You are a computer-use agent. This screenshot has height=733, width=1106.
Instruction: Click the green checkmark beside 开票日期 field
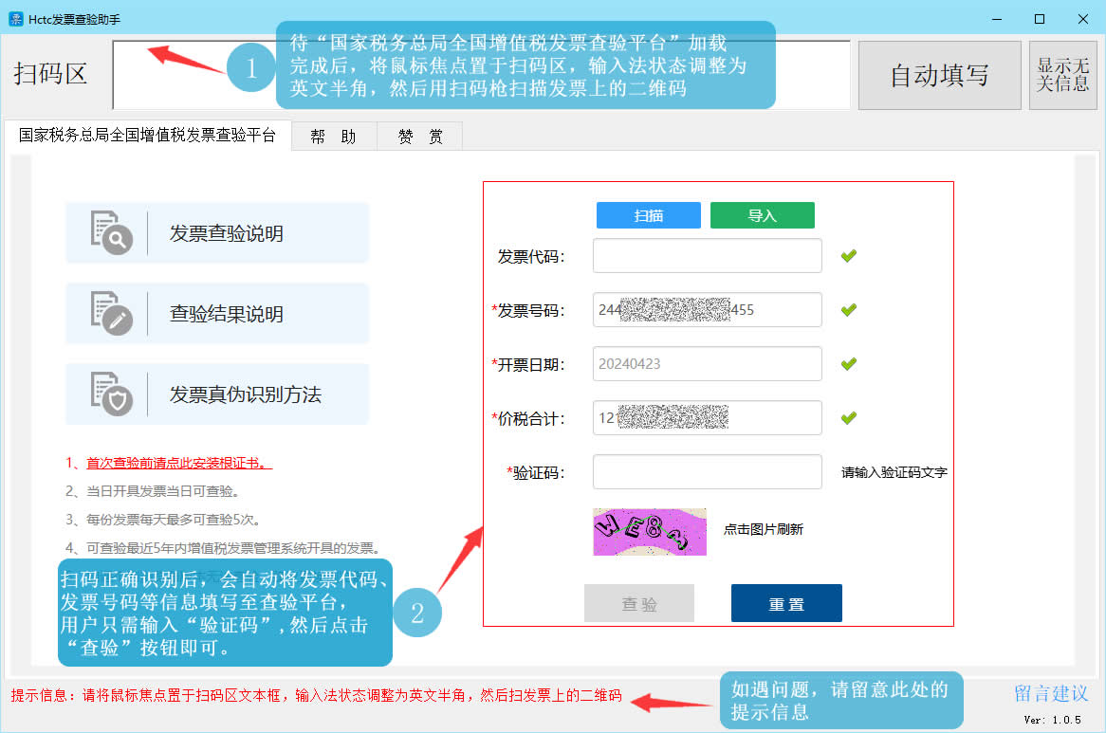(x=849, y=363)
